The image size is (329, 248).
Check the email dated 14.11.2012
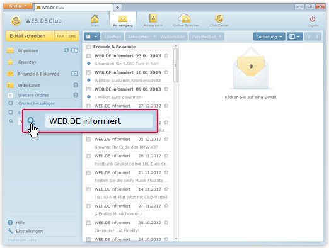coord(88,189)
